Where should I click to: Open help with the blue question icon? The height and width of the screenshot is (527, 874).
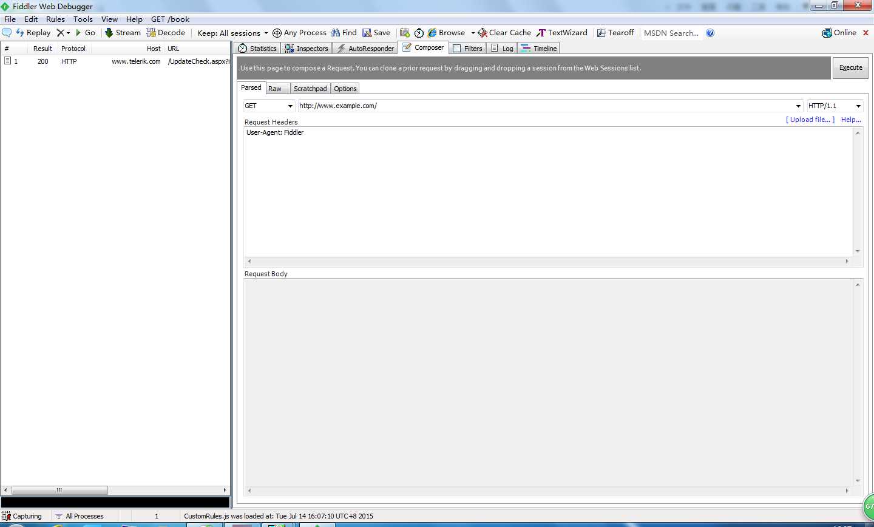click(710, 33)
